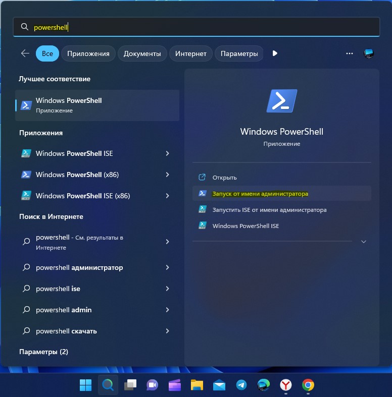Expand Windows PowerShell (x86) result chevron
Screen dimensions: 392x397
tap(167, 175)
